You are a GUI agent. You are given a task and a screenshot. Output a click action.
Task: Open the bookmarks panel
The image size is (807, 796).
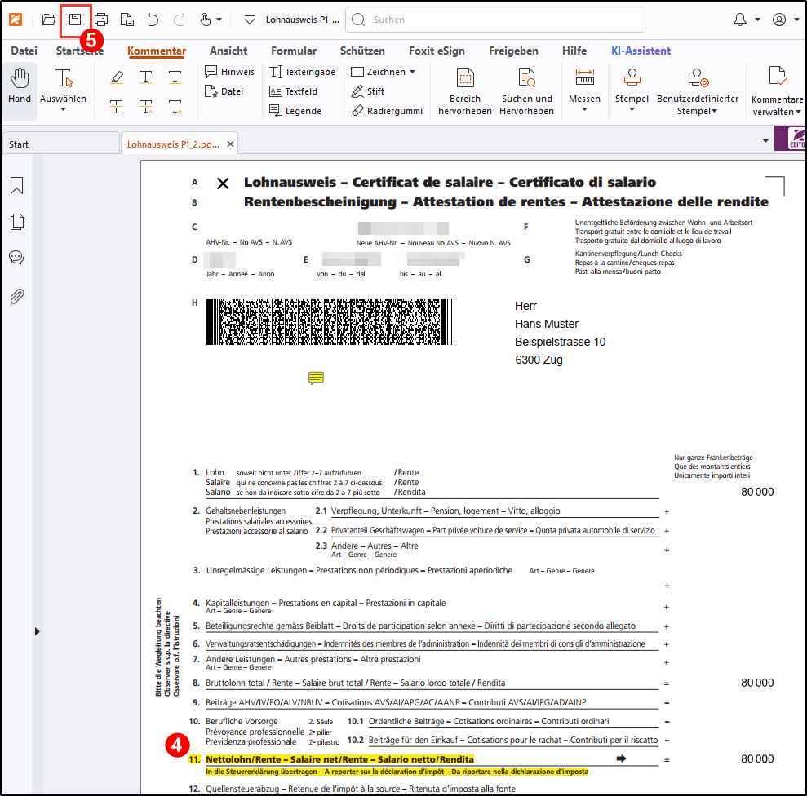click(x=16, y=185)
